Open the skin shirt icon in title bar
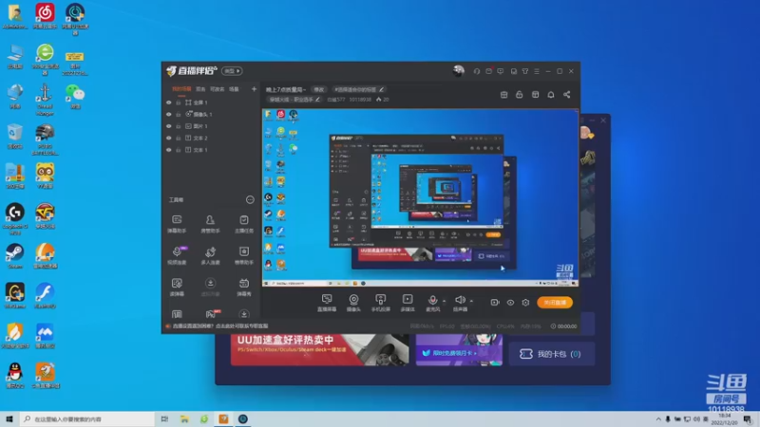The image size is (760, 427). click(x=525, y=71)
